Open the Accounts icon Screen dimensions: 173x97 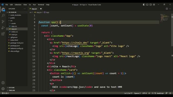coord(3,83)
